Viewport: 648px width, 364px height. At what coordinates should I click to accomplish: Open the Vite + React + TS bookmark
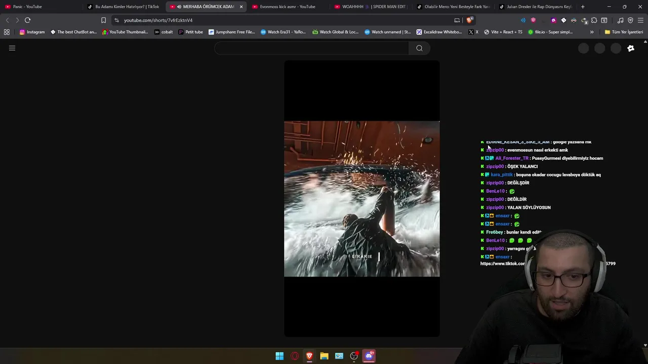coord(503,32)
